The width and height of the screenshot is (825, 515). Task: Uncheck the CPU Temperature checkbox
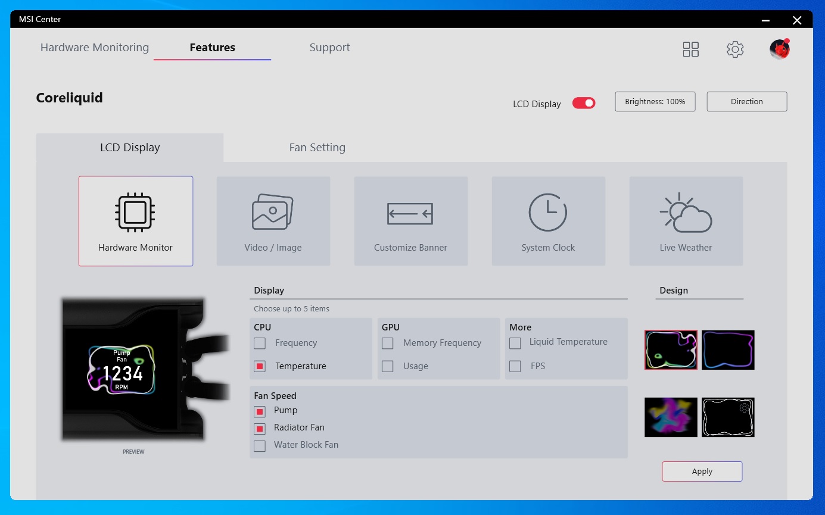point(260,367)
